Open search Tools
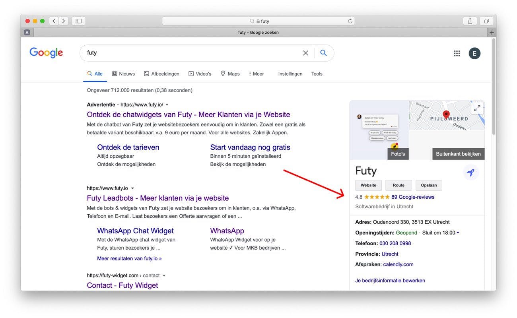The image size is (517, 318). (x=317, y=74)
